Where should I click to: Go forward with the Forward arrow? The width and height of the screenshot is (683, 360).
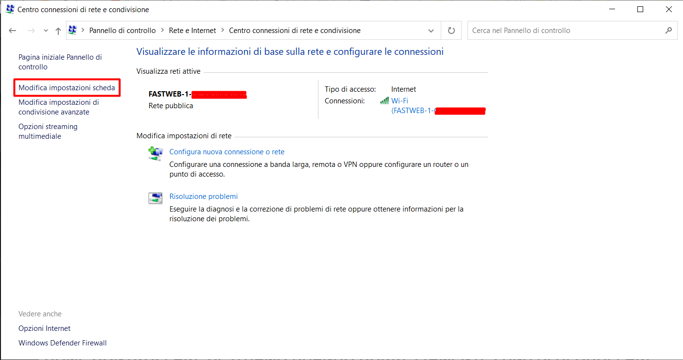pos(31,31)
